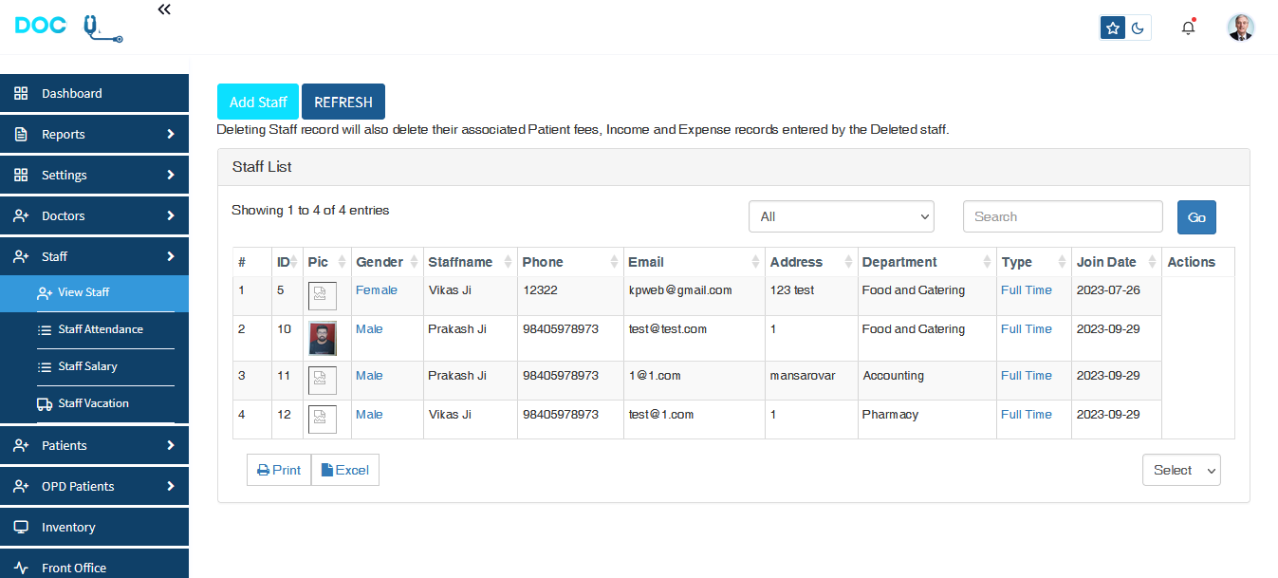Viewport: 1278px width, 578px height.
Task: Click the Front Office pulse icon
Action: tap(21, 568)
